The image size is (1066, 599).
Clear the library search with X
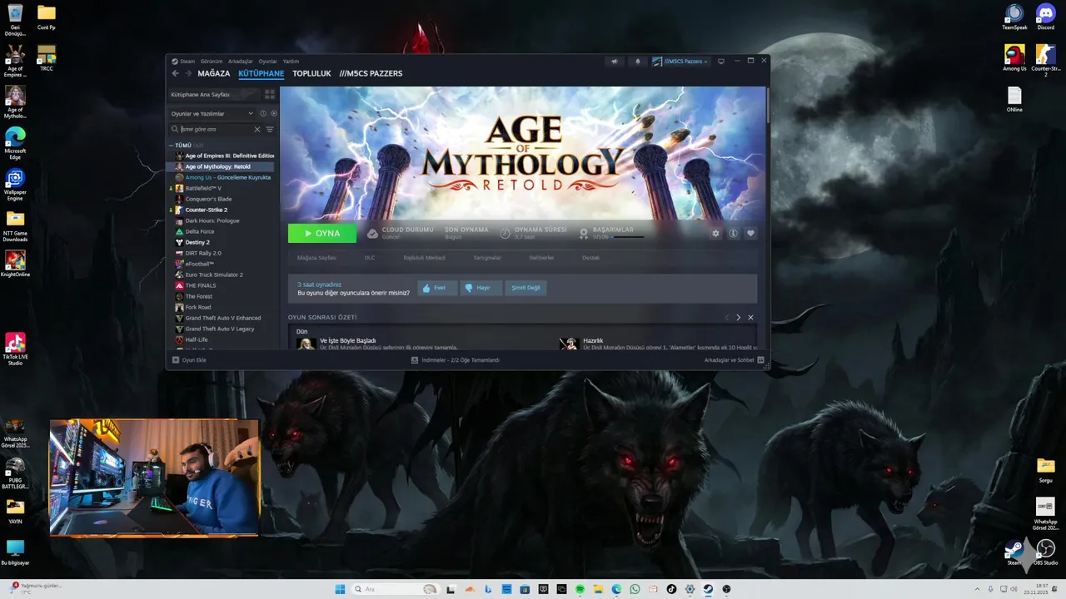257,129
